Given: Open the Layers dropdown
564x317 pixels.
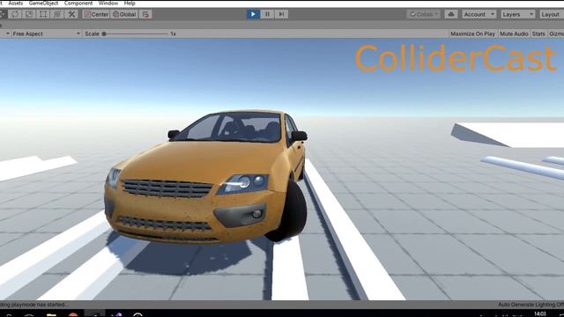Looking at the screenshot, I should coord(517,14).
